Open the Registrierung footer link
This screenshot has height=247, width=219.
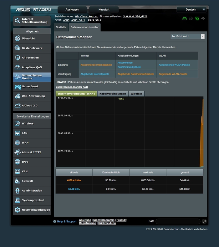pyautogui.click(x=88, y=223)
